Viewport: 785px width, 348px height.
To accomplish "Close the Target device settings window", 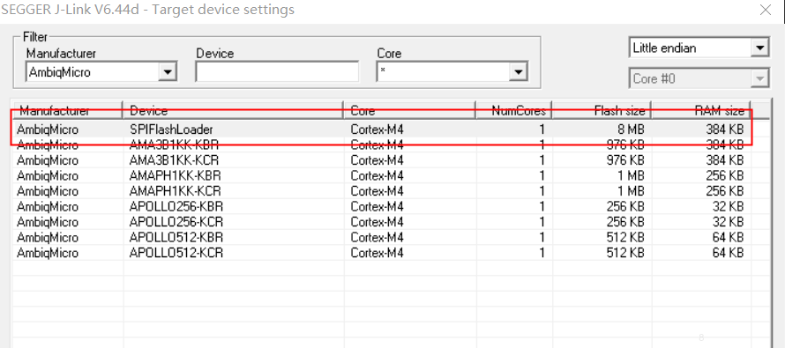I will tap(766, 10).
